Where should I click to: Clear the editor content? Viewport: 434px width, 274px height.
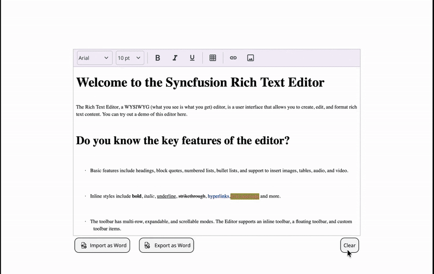coord(349,245)
